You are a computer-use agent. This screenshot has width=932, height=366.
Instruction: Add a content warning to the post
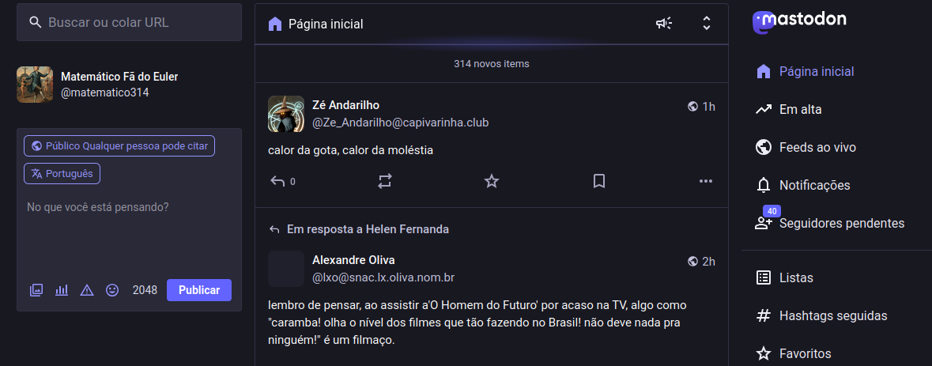click(x=87, y=290)
